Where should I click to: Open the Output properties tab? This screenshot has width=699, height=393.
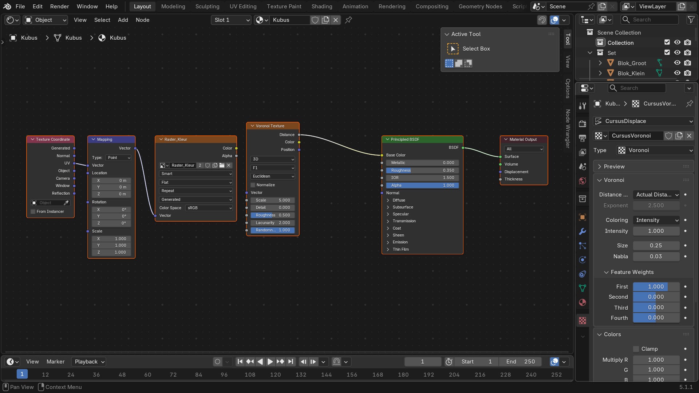pos(582,138)
